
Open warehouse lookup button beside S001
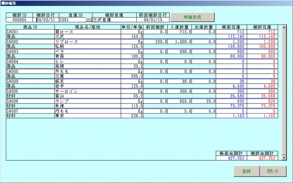(88, 20)
